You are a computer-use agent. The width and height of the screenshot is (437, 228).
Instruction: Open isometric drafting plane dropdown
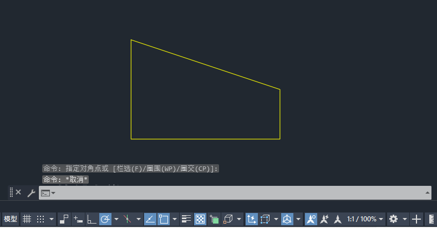point(139,219)
